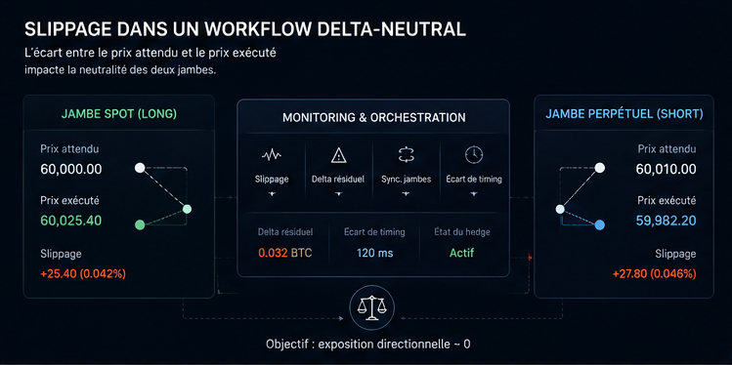Click the small marker under Écart de timing label
The width and height of the screenshot is (732, 365).
[474, 193]
